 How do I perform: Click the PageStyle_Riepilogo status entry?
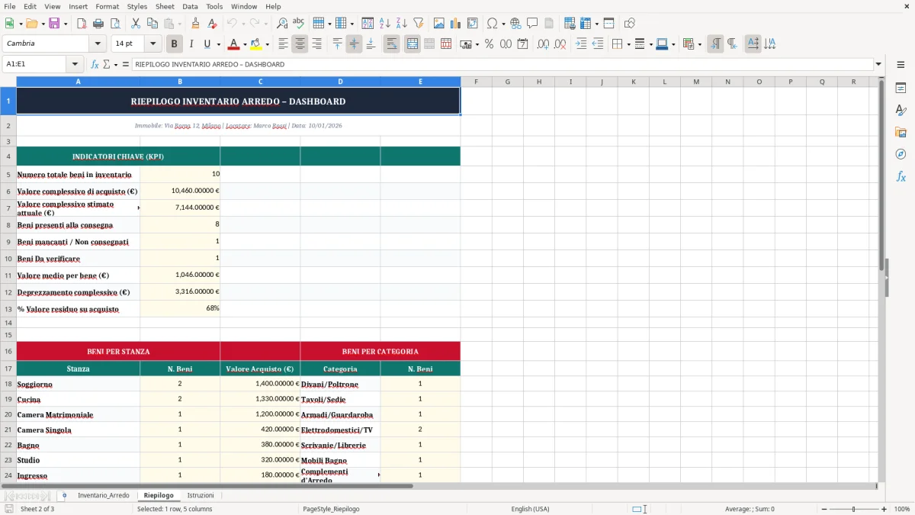(x=331, y=509)
